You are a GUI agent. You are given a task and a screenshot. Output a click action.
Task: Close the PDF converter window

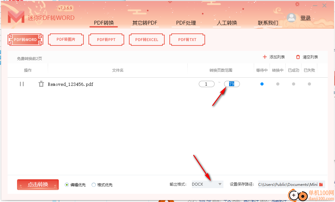324,6
